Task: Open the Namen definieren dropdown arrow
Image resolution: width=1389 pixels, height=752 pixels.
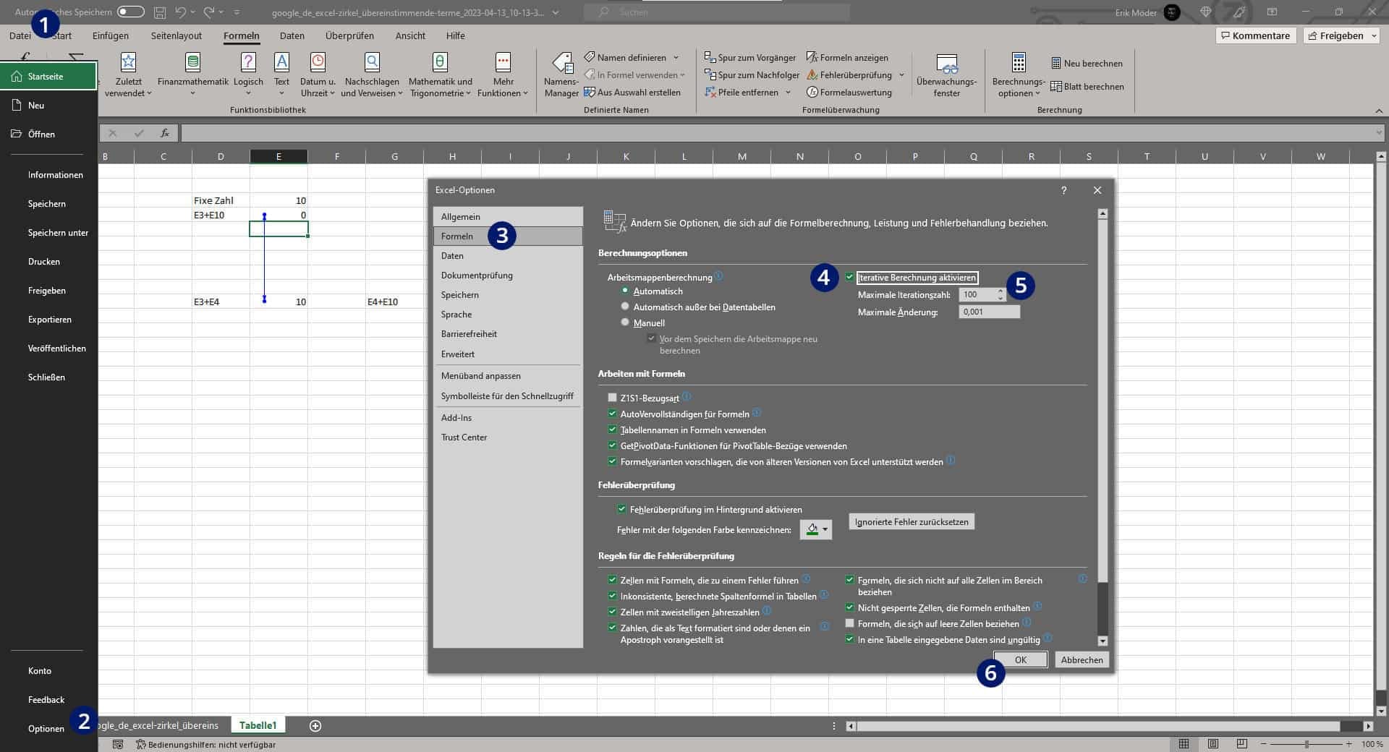Action: click(x=676, y=58)
